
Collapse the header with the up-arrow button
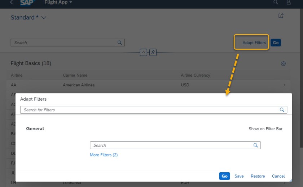click(144, 53)
